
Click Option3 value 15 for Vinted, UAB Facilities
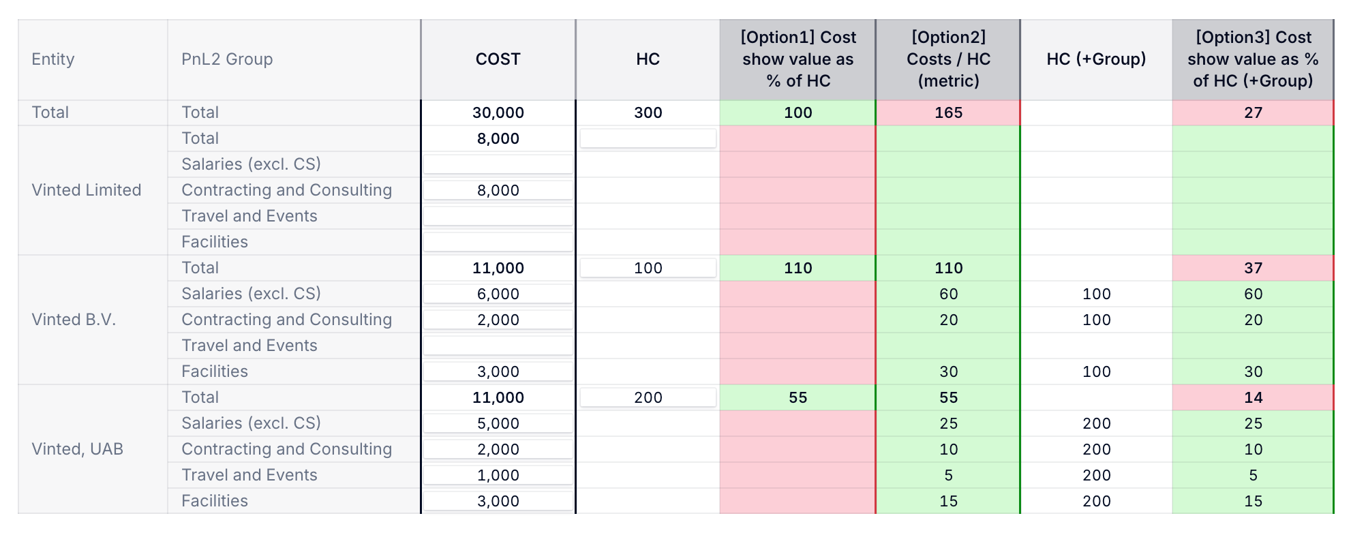pos(1253,501)
